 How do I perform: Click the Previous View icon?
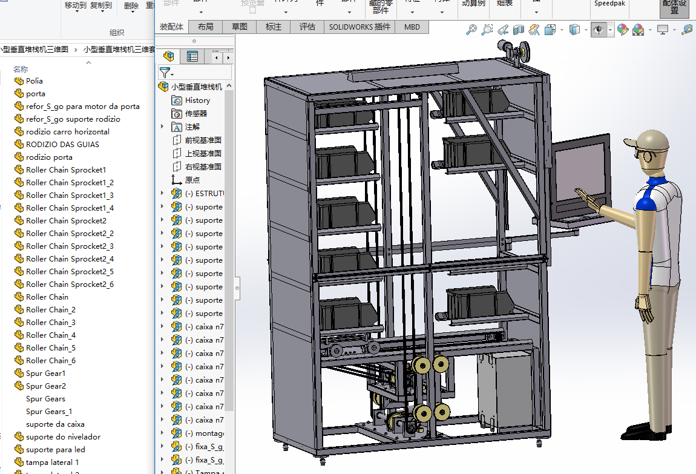pos(503,30)
